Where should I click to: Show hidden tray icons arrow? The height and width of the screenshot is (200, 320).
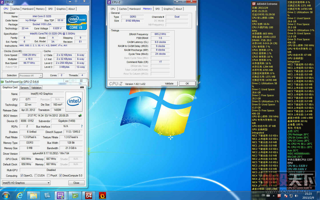point(274,196)
